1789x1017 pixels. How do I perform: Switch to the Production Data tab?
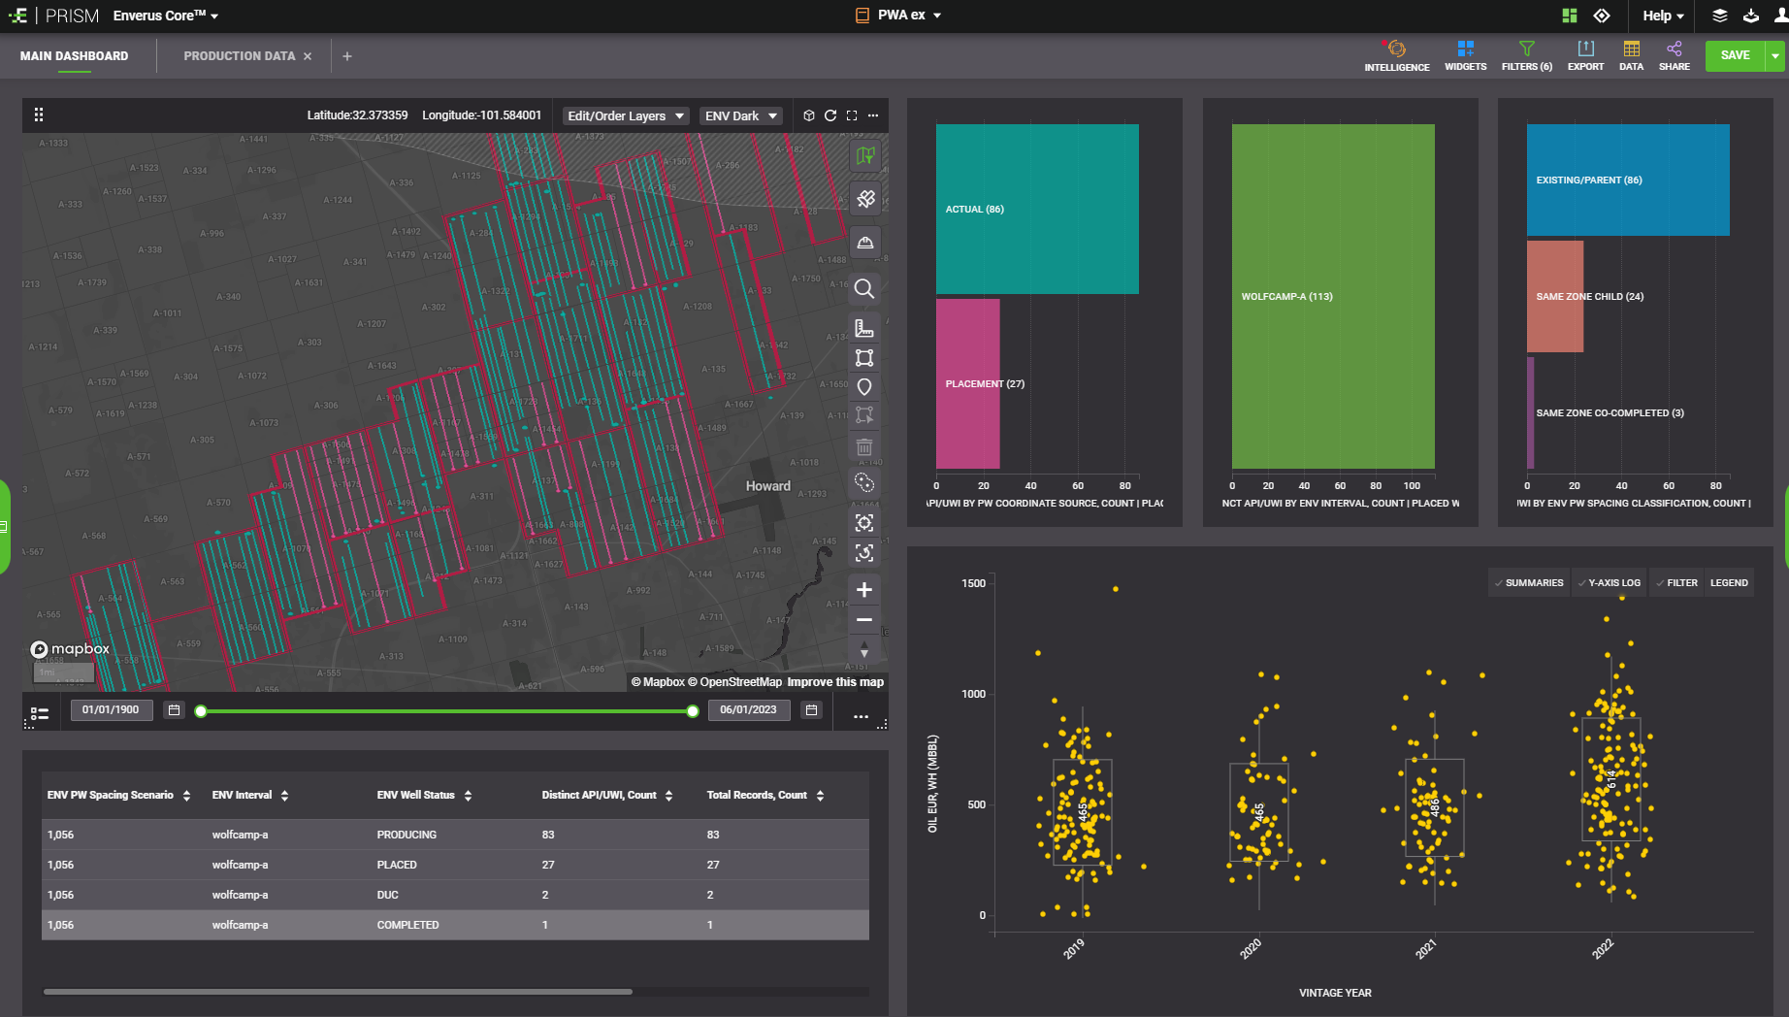(239, 56)
